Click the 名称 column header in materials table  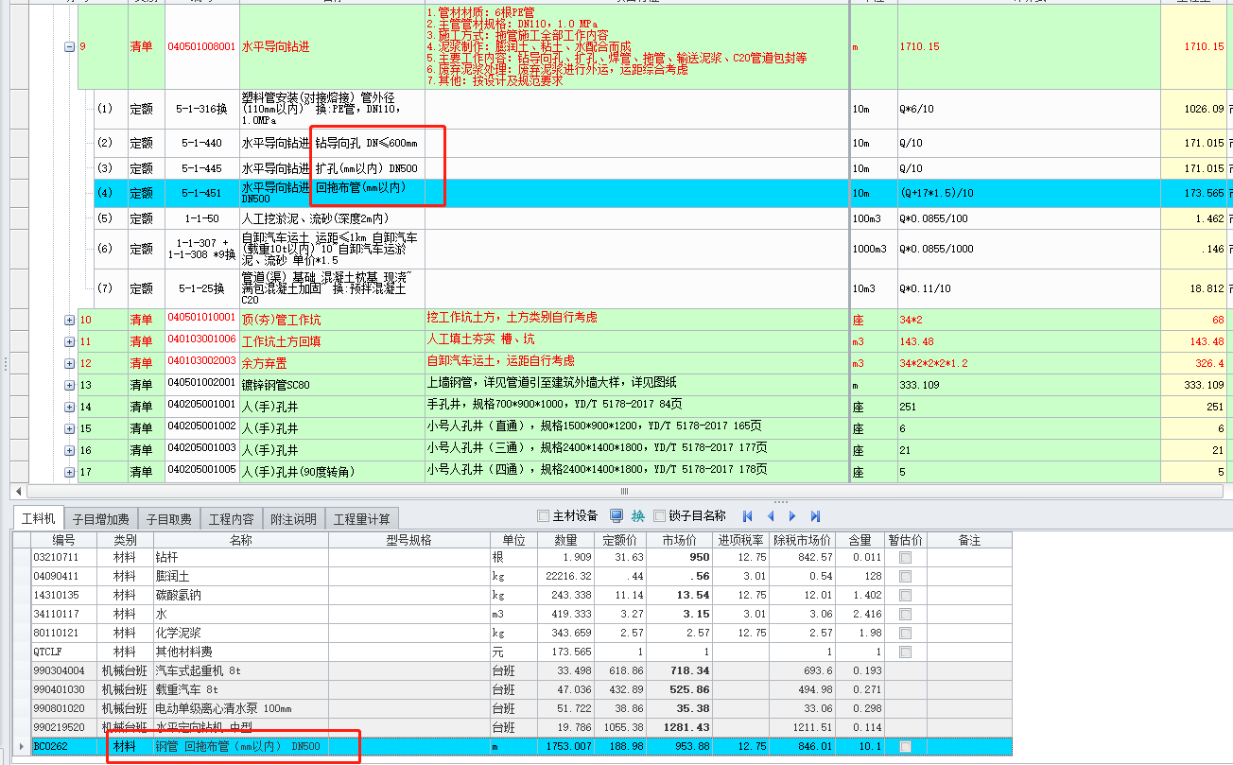click(240, 540)
